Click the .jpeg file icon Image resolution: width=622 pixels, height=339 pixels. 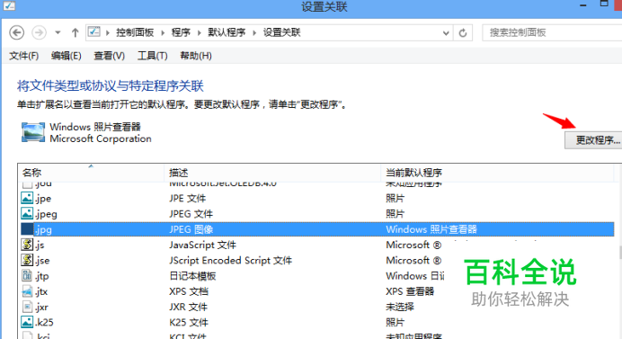(x=27, y=214)
